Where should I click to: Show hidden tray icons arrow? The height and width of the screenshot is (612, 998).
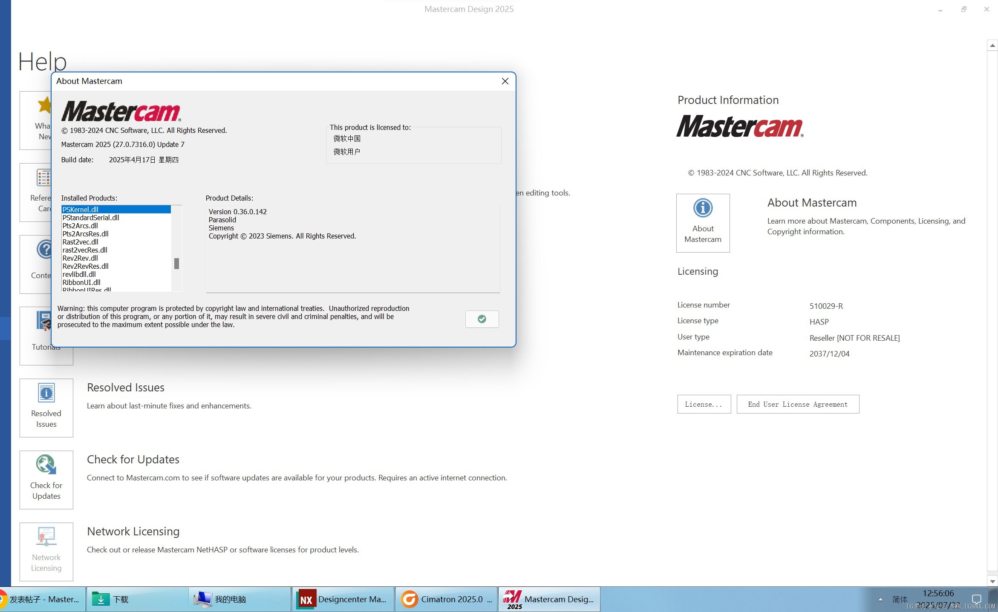(x=880, y=599)
